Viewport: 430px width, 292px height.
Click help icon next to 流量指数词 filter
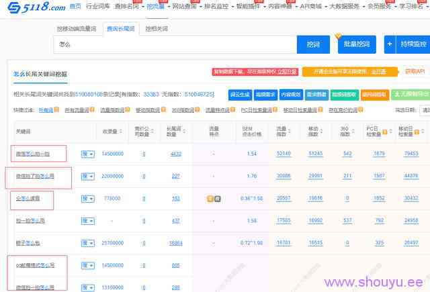click(128, 110)
